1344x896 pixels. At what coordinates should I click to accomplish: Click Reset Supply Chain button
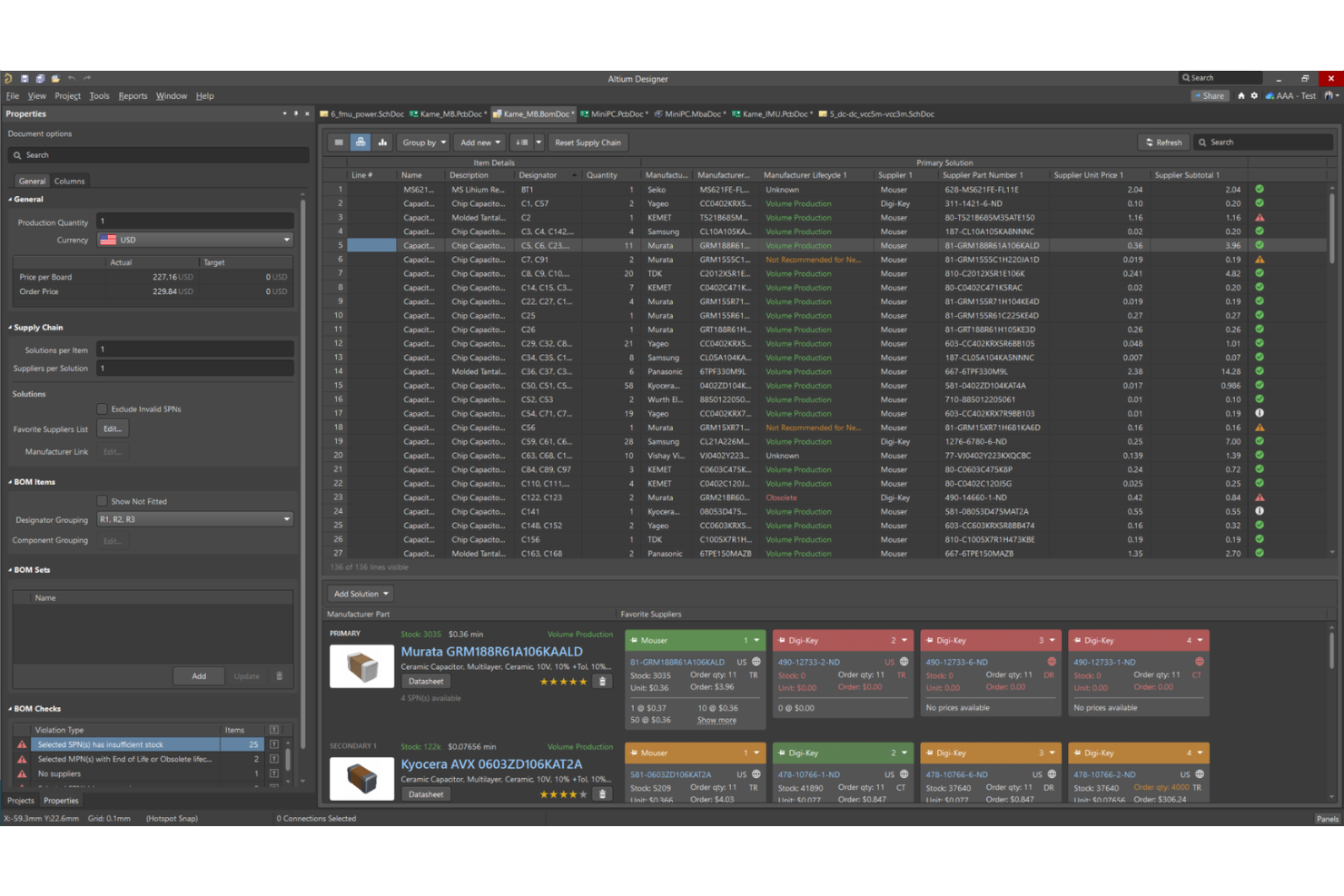click(588, 143)
